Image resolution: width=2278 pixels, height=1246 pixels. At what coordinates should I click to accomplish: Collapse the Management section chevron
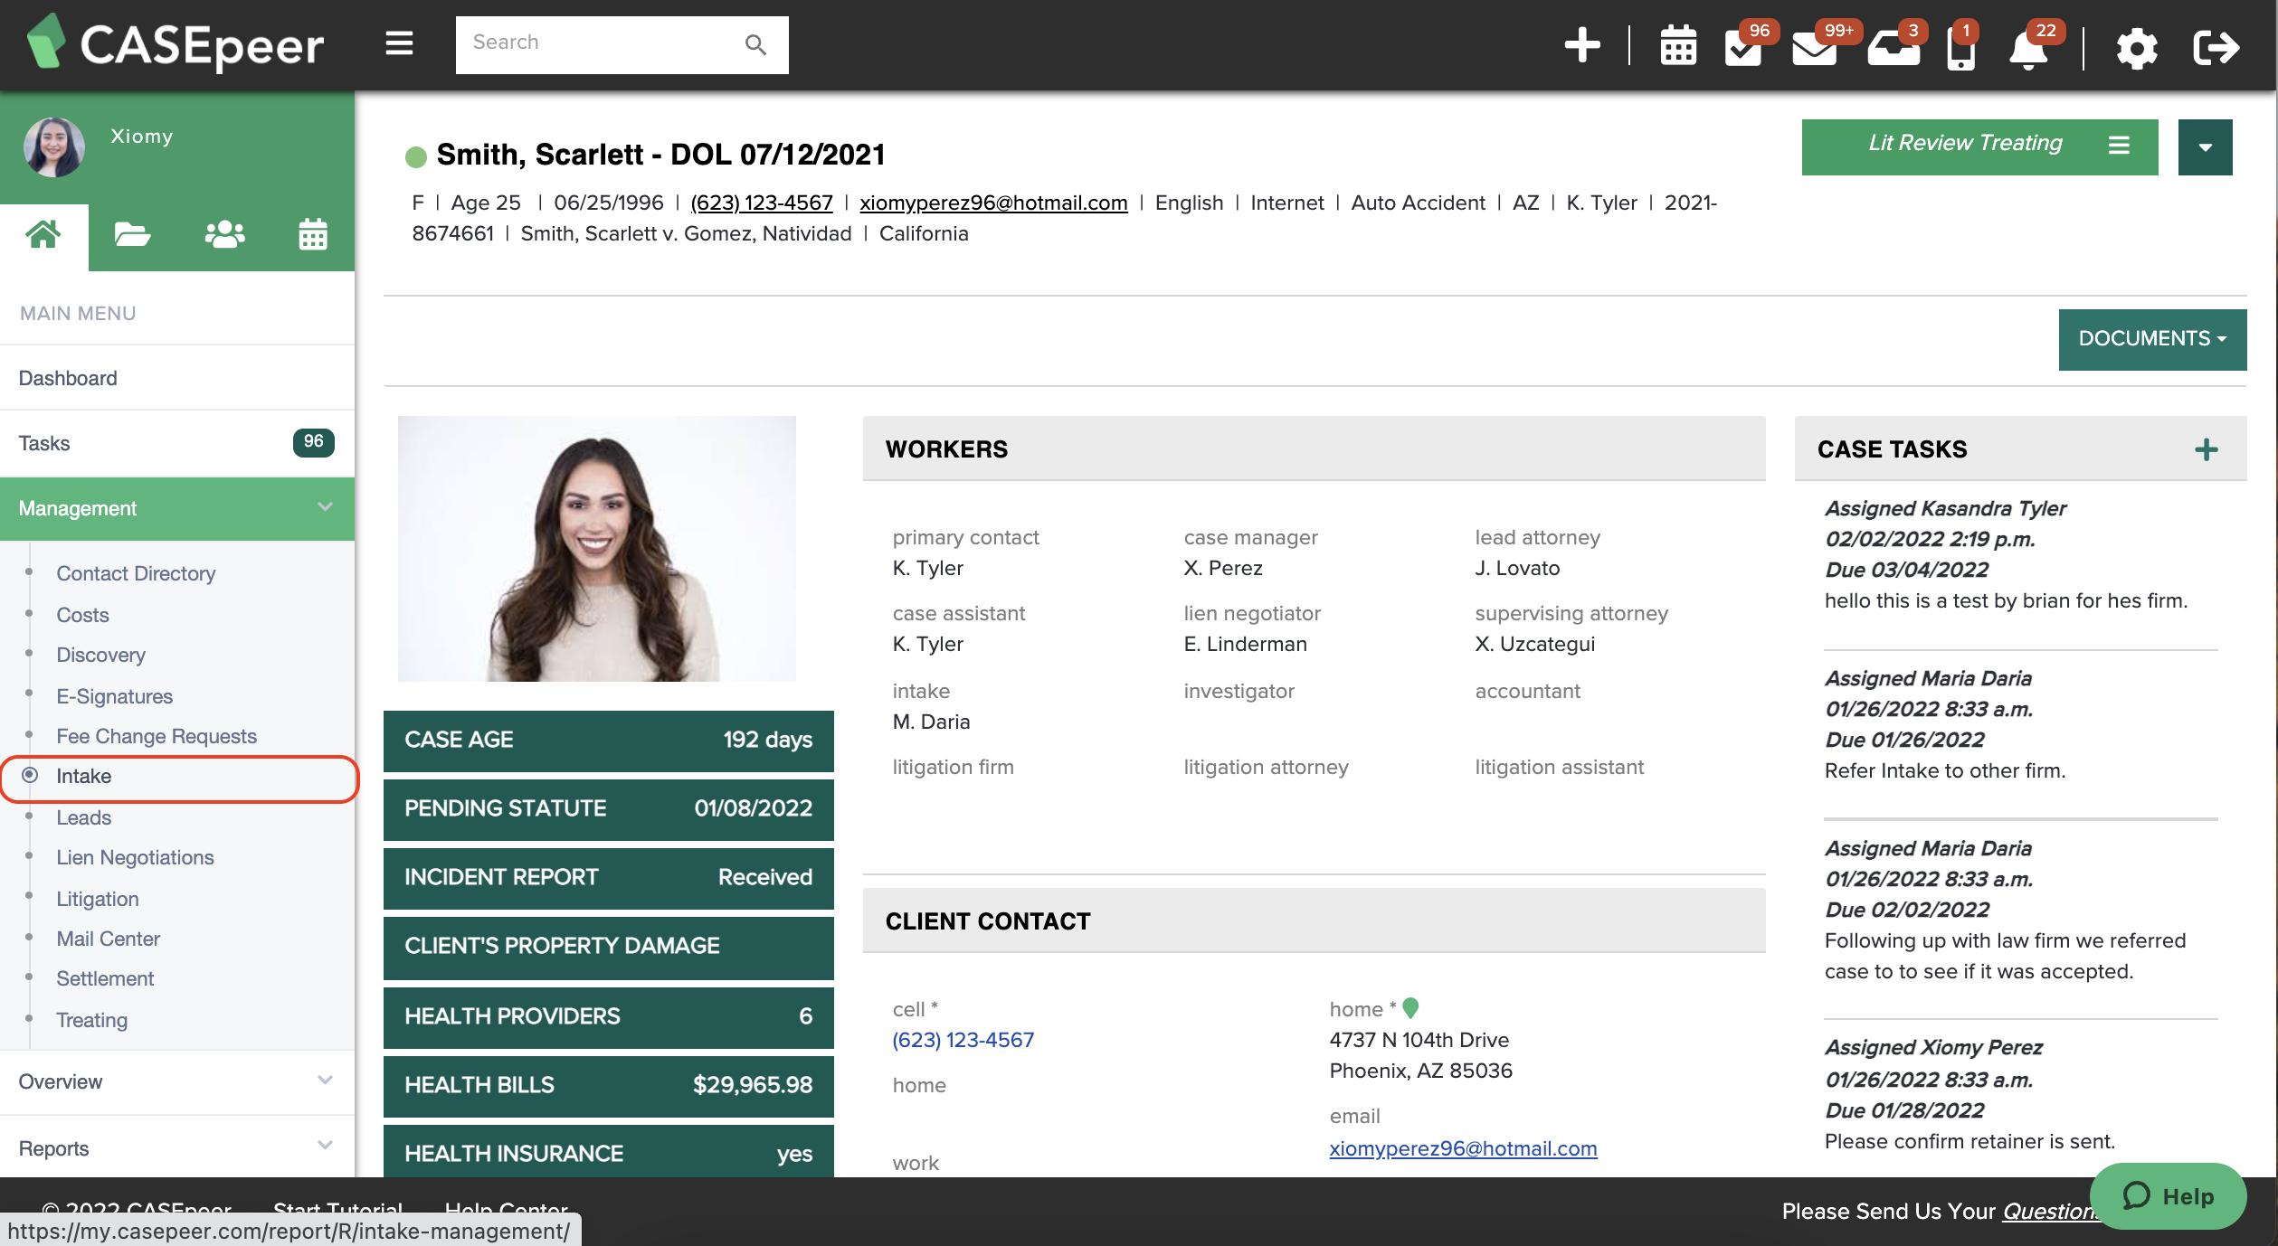tap(325, 508)
